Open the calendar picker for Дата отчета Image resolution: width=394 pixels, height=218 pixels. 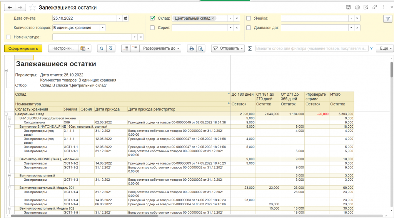pos(126,18)
